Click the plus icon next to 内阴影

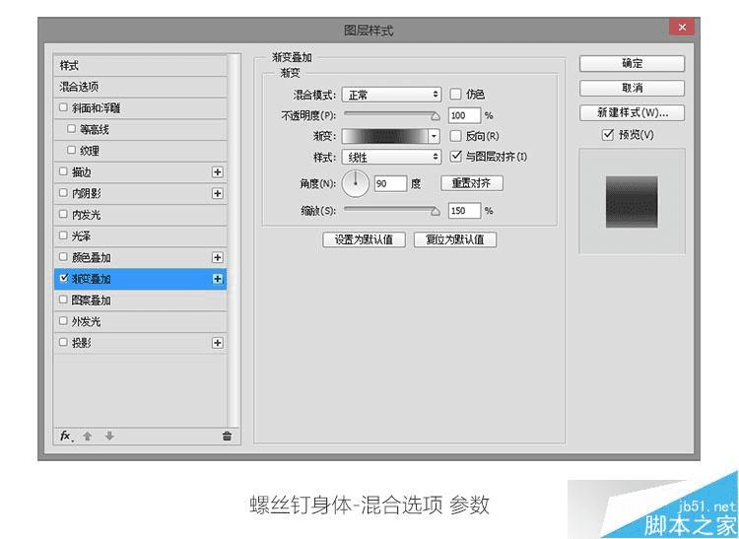(x=218, y=193)
